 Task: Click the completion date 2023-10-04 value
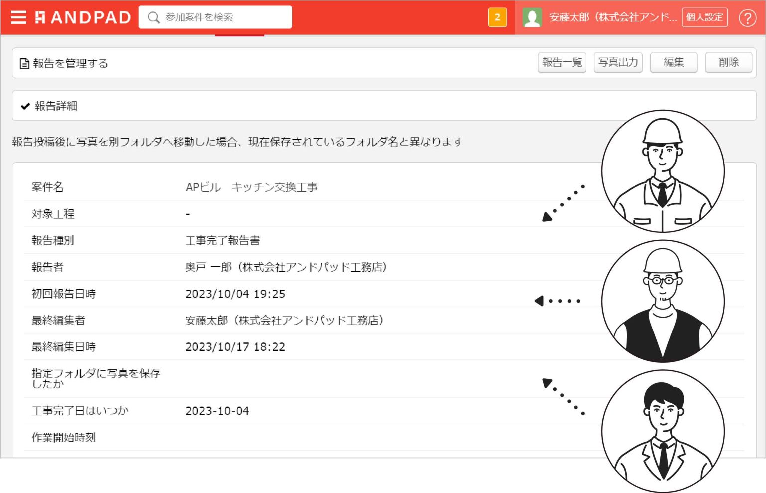pyautogui.click(x=217, y=411)
